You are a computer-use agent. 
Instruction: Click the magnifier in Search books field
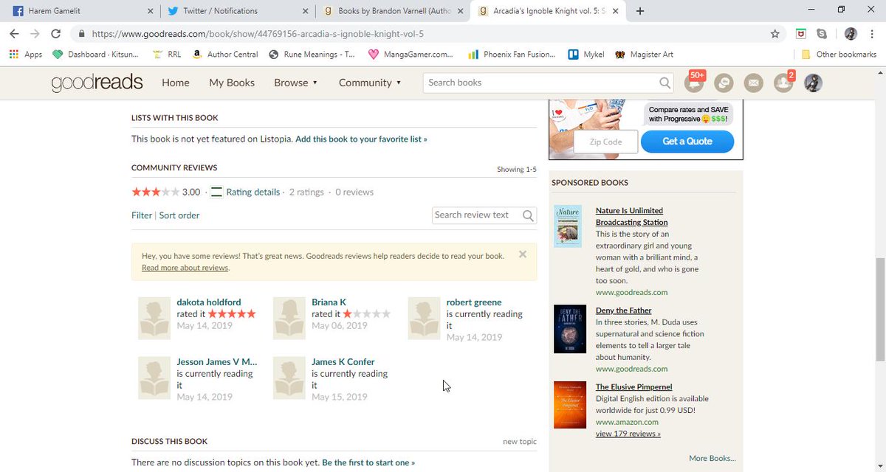tap(665, 83)
